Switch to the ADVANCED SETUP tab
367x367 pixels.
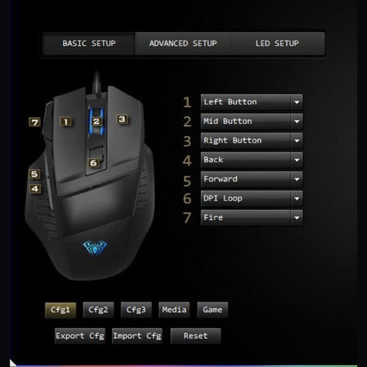pyautogui.click(x=183, y=43)
